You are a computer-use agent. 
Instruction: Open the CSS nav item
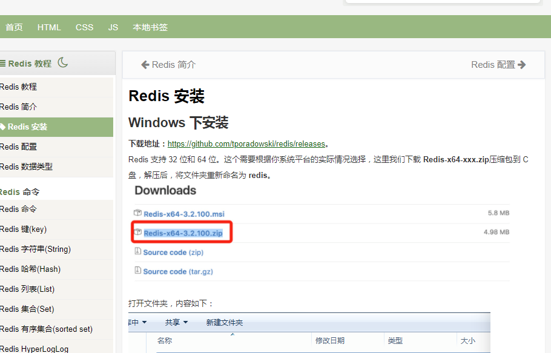84,27
